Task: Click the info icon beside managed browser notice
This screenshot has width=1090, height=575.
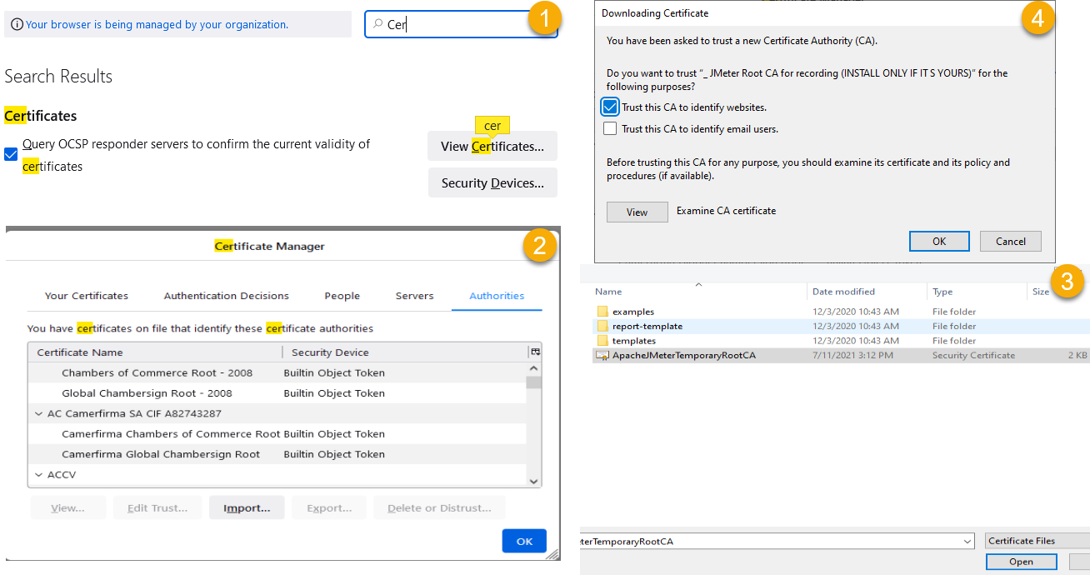Action: pos(17,25)
